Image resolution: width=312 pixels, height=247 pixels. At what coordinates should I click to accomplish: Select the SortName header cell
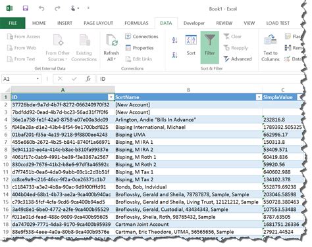(x=188, y=97)
